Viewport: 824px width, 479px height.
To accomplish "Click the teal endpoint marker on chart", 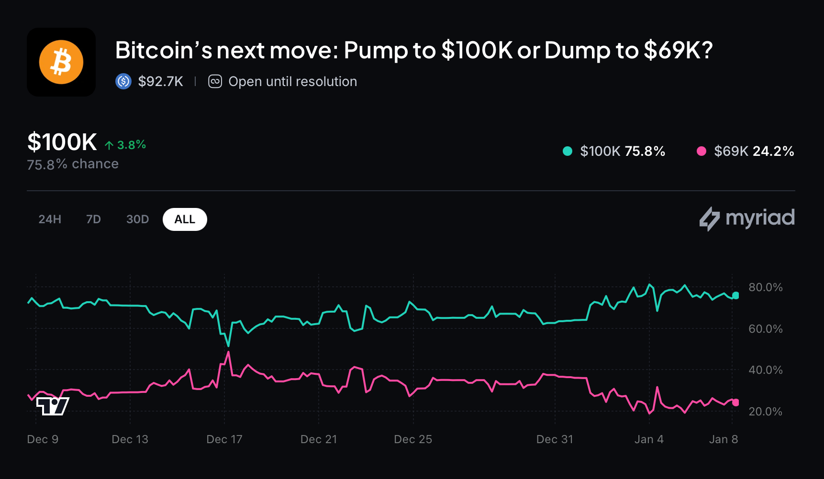I will point(735,295).
